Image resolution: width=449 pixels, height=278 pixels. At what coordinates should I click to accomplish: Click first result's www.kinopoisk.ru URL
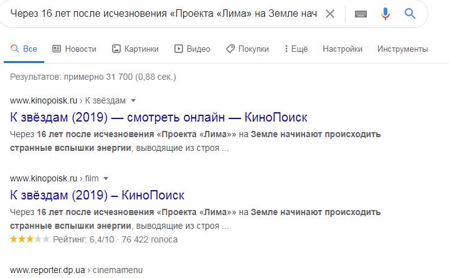pyautogui.click(x=44, y=100)
